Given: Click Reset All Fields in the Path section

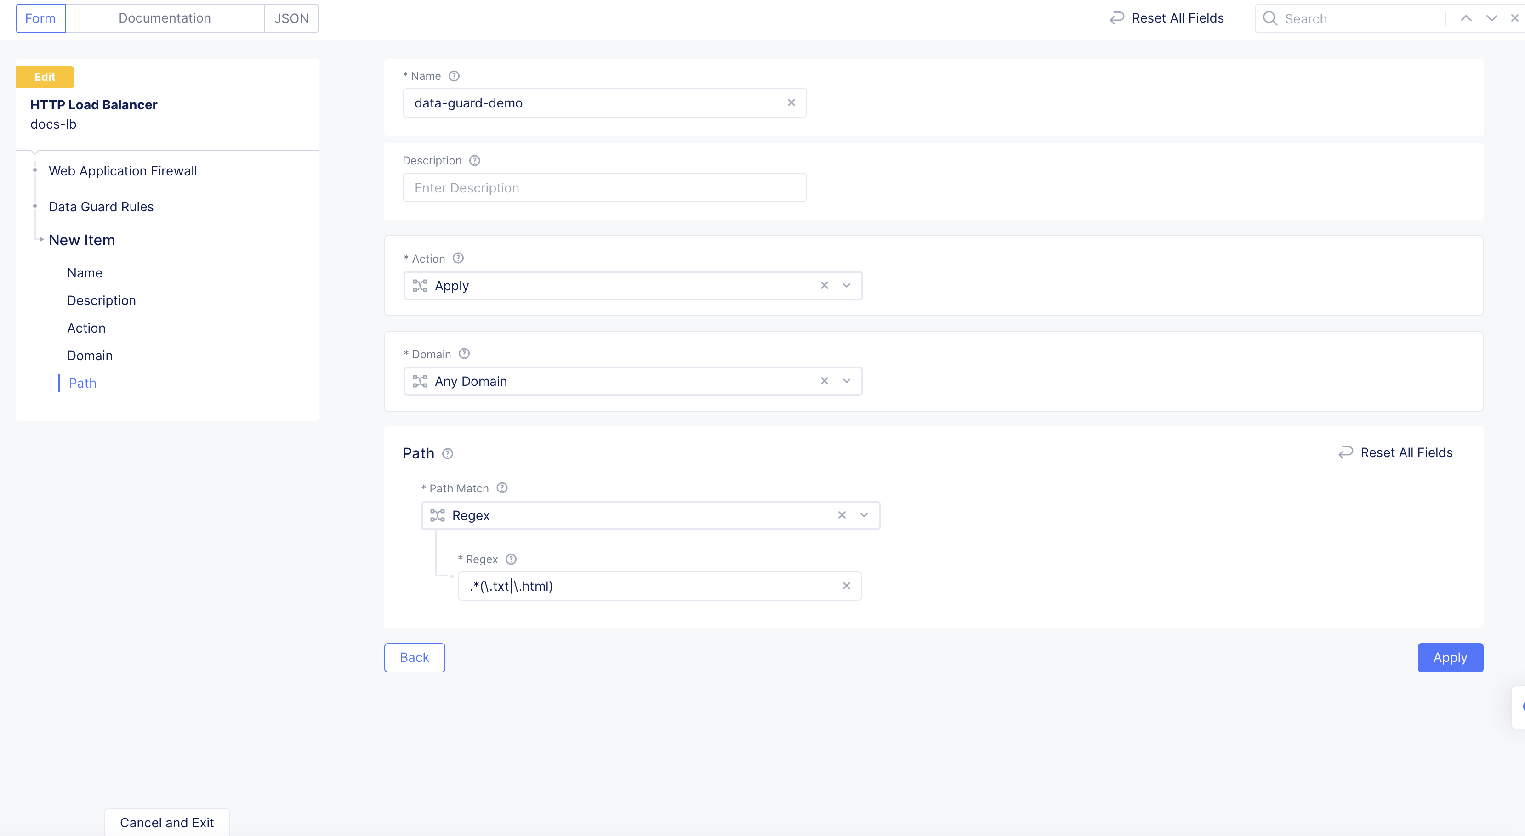Looking at the screenshot, I should tap(1395, 452).
